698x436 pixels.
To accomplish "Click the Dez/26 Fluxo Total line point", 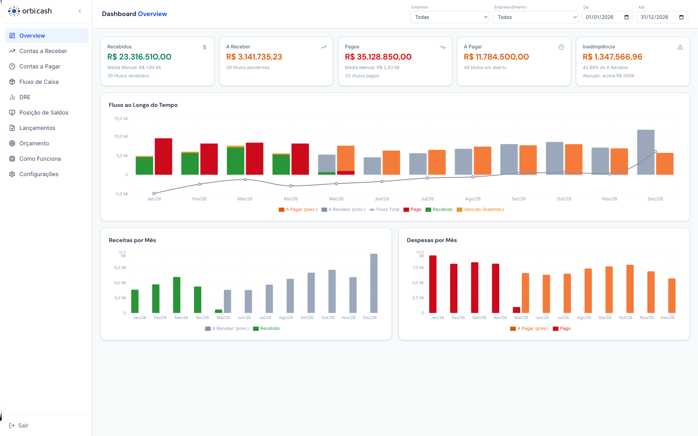I will point(655,152).
